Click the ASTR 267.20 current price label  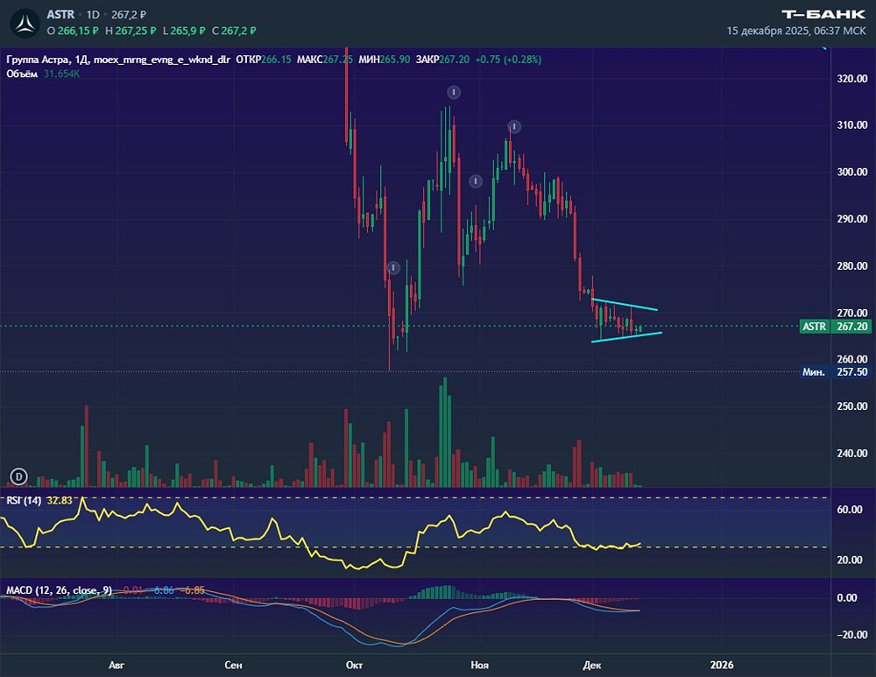tap(836, 326)
